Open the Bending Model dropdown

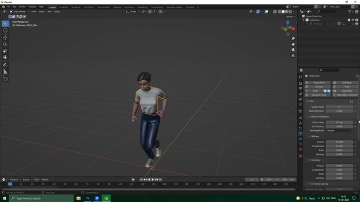pos(340,131)
